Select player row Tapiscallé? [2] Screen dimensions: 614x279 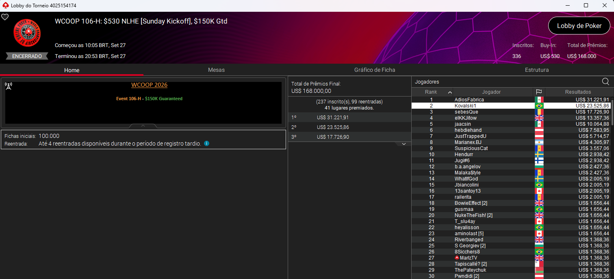[x=511, y=264]
